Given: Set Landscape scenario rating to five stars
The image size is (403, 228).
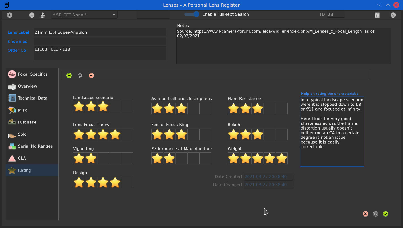Looking at the screenshot, I should 127,107.
